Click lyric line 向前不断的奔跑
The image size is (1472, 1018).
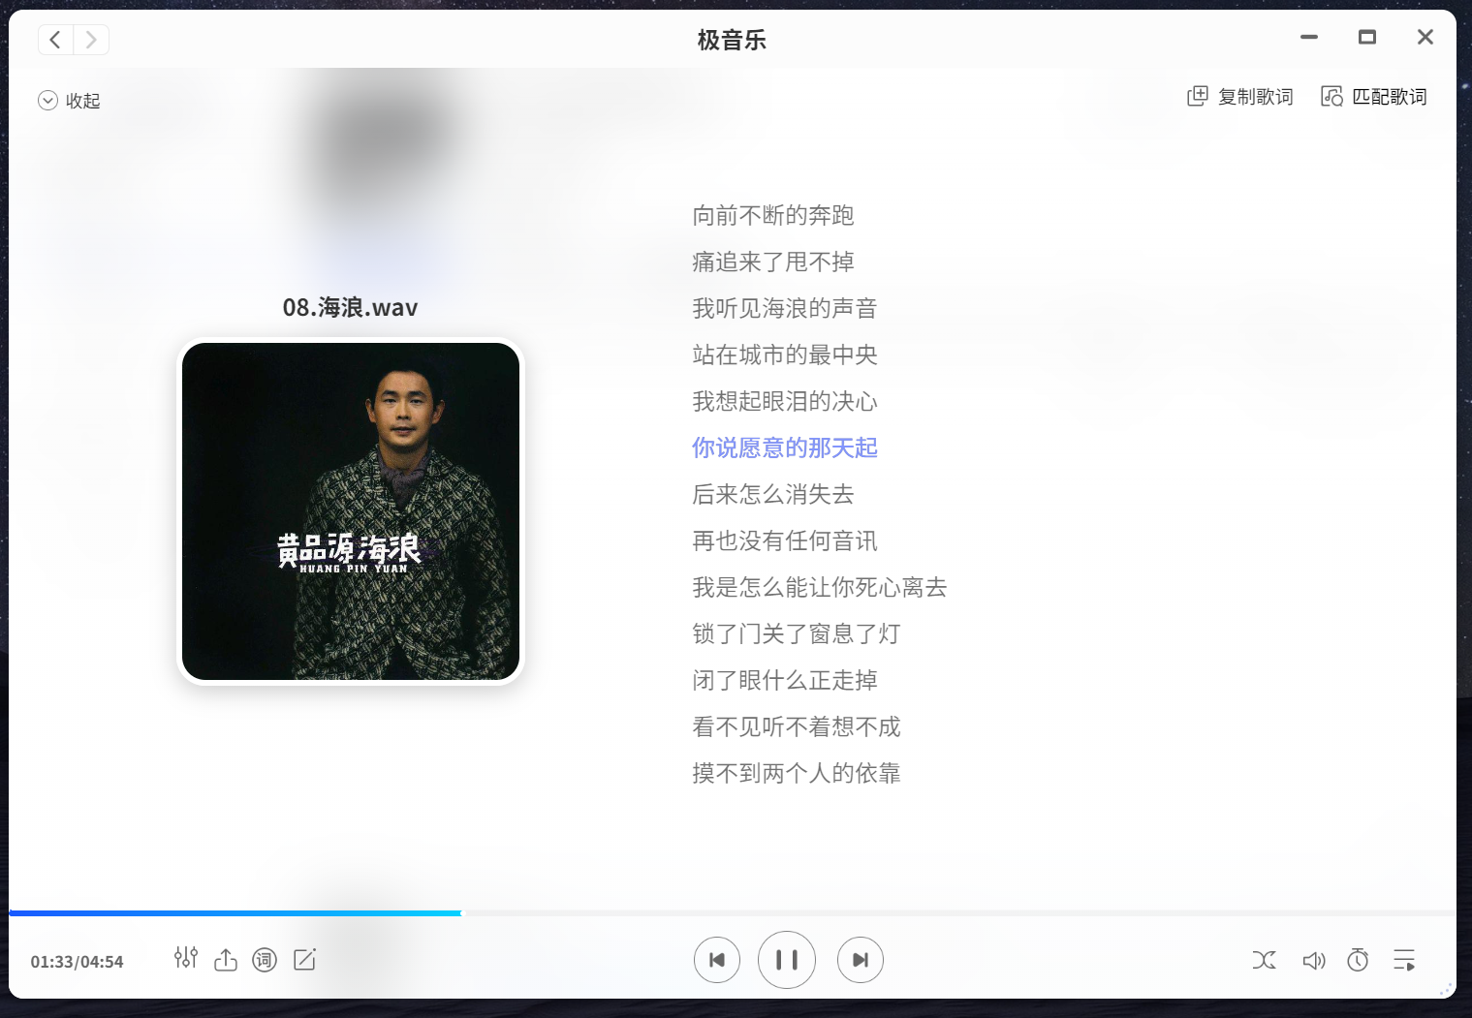click(x=773, y=215)
